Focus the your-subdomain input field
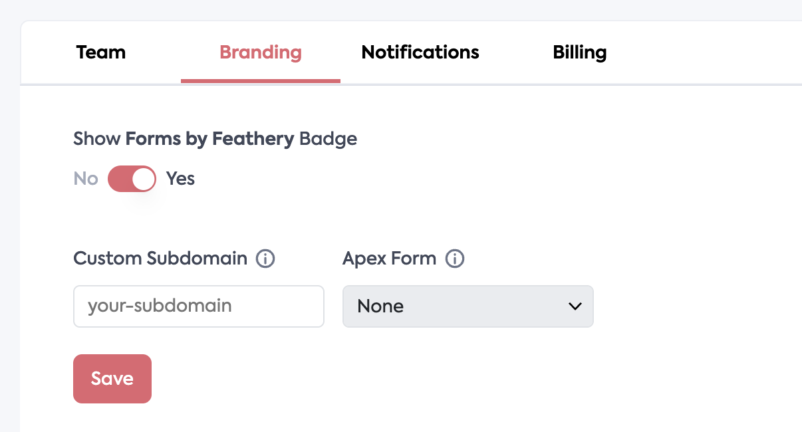 (x=198, y=306)
